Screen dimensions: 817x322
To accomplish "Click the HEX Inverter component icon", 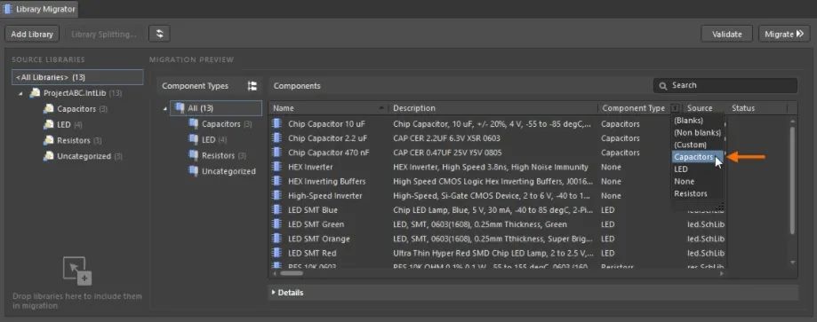I will [x=277, y=167].
